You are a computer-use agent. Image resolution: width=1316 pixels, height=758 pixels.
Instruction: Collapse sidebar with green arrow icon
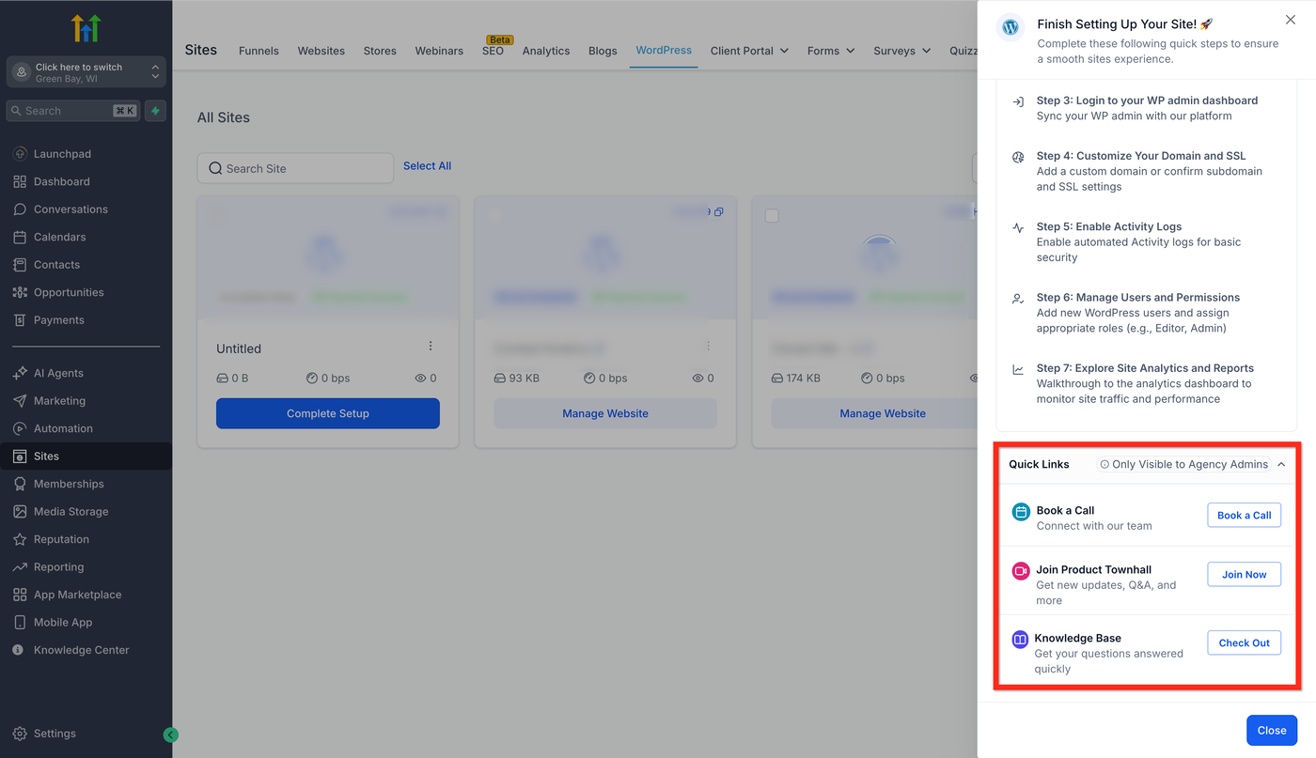[x=170, y=735]
